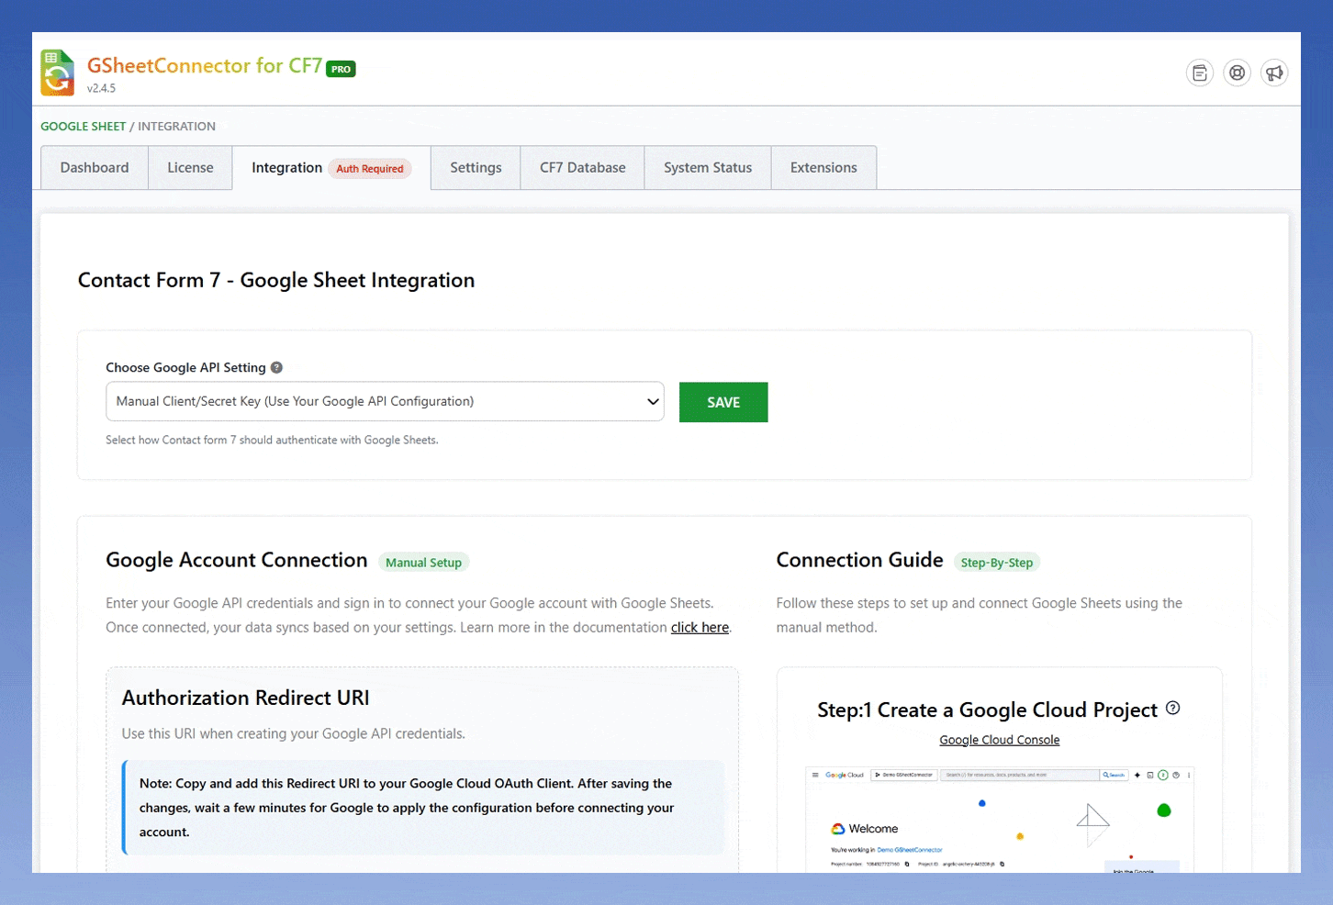Click the Authorization Redirect URI heading
The image size is (1333, 905).
click(x=245, y=698)
